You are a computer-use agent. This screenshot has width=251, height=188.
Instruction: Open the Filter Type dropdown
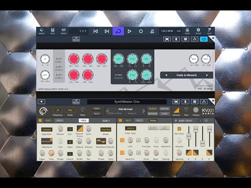pyautogui.click(x=130, y=128)
